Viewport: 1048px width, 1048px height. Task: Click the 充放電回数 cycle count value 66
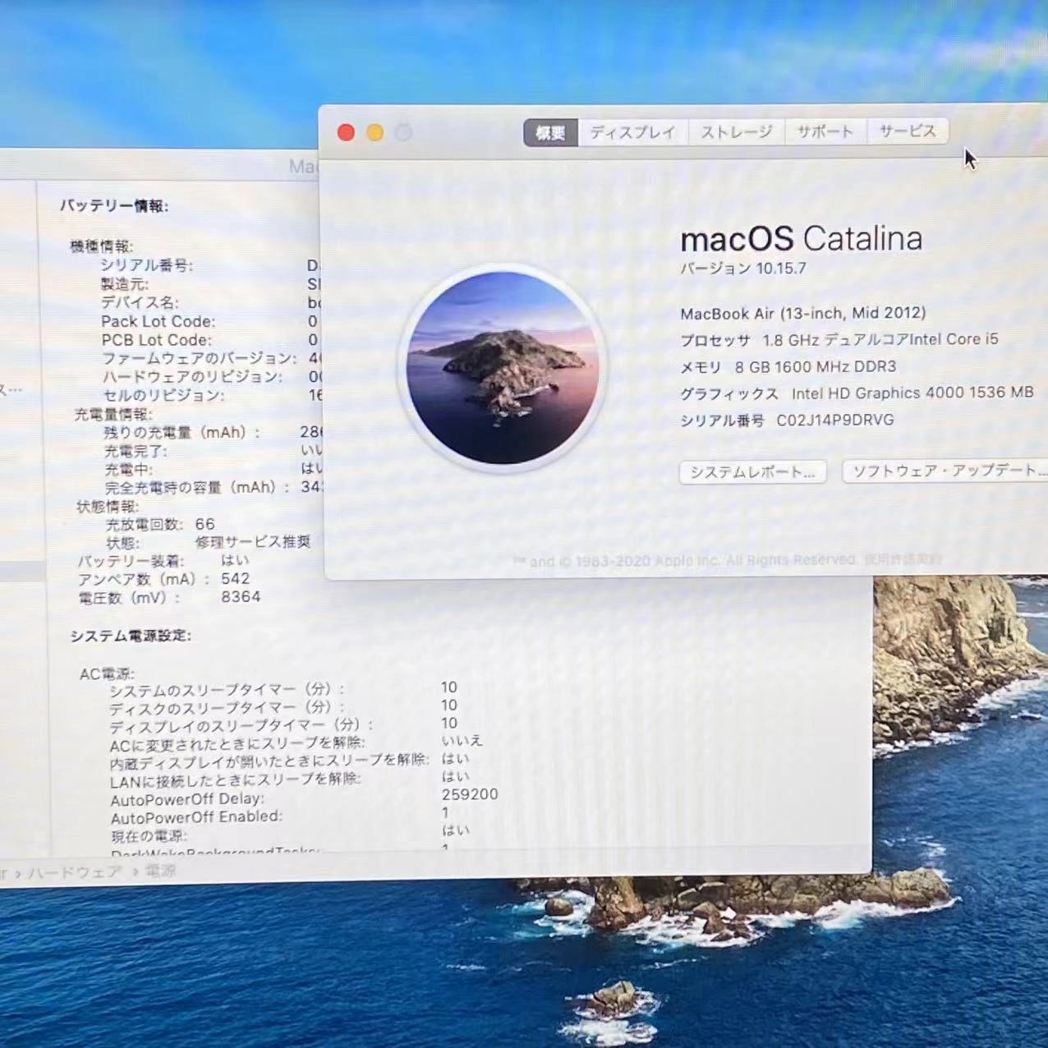[204, 523]
